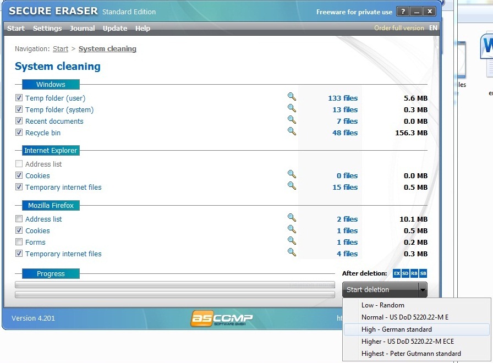Open the 4 files link
This screenshot has width=493, height=363.
[x=347, y=254]
